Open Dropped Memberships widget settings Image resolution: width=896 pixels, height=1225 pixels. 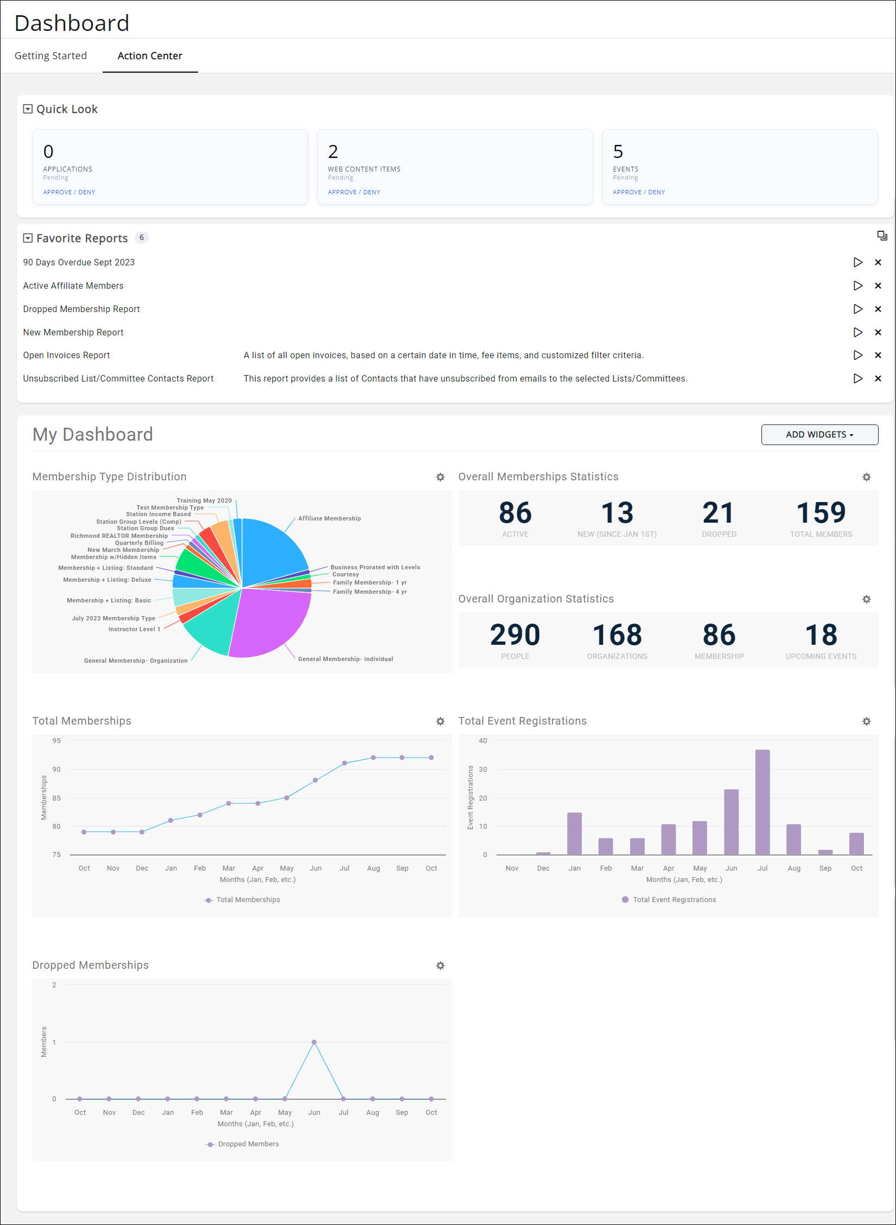click(x=440, y=966)
